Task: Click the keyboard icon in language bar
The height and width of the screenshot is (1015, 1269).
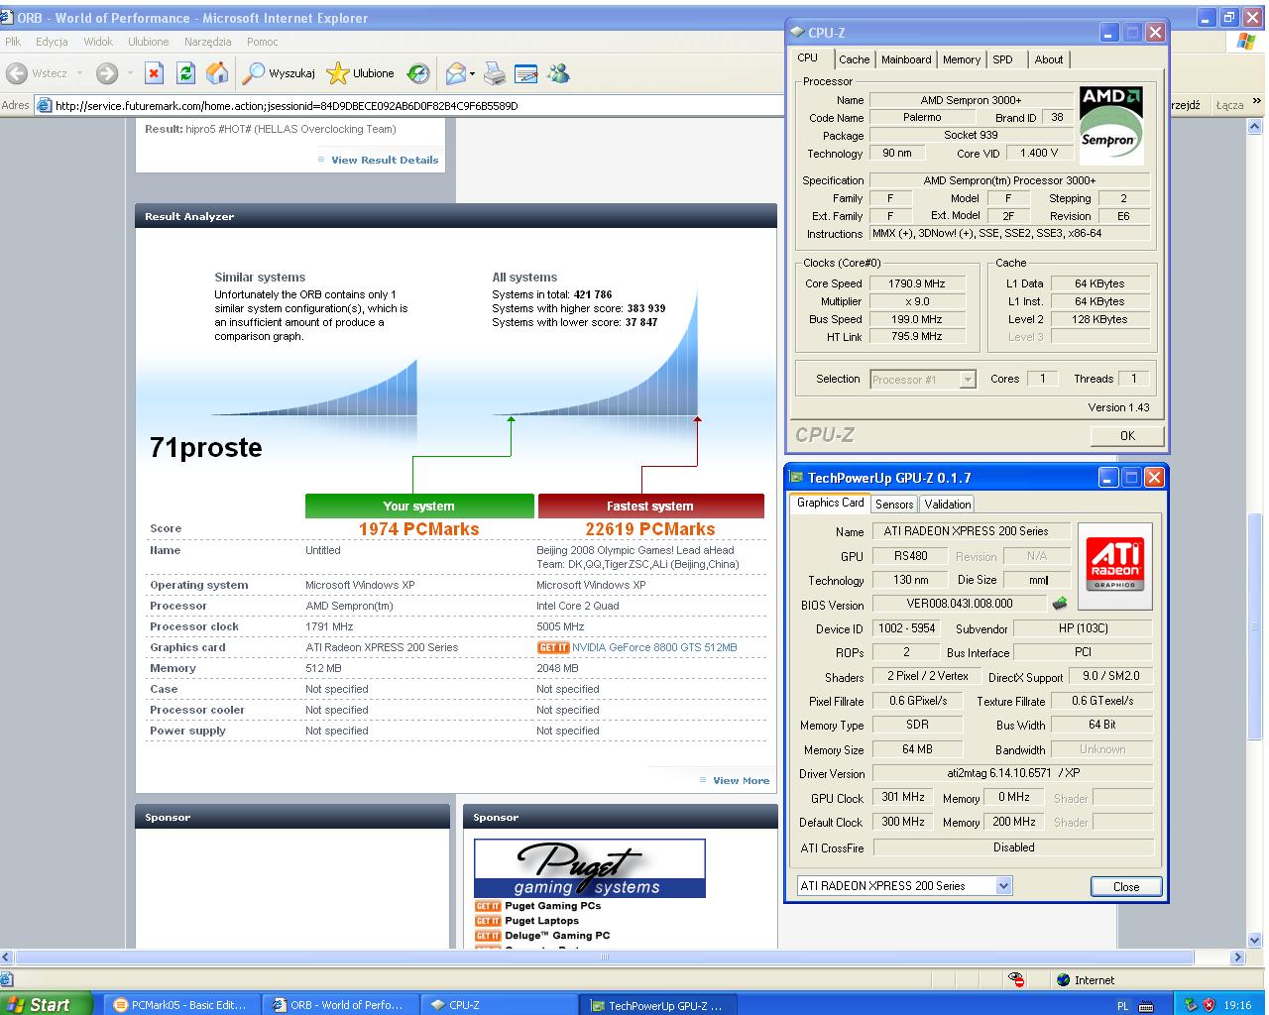Action: click(x=1147, y=1005)
